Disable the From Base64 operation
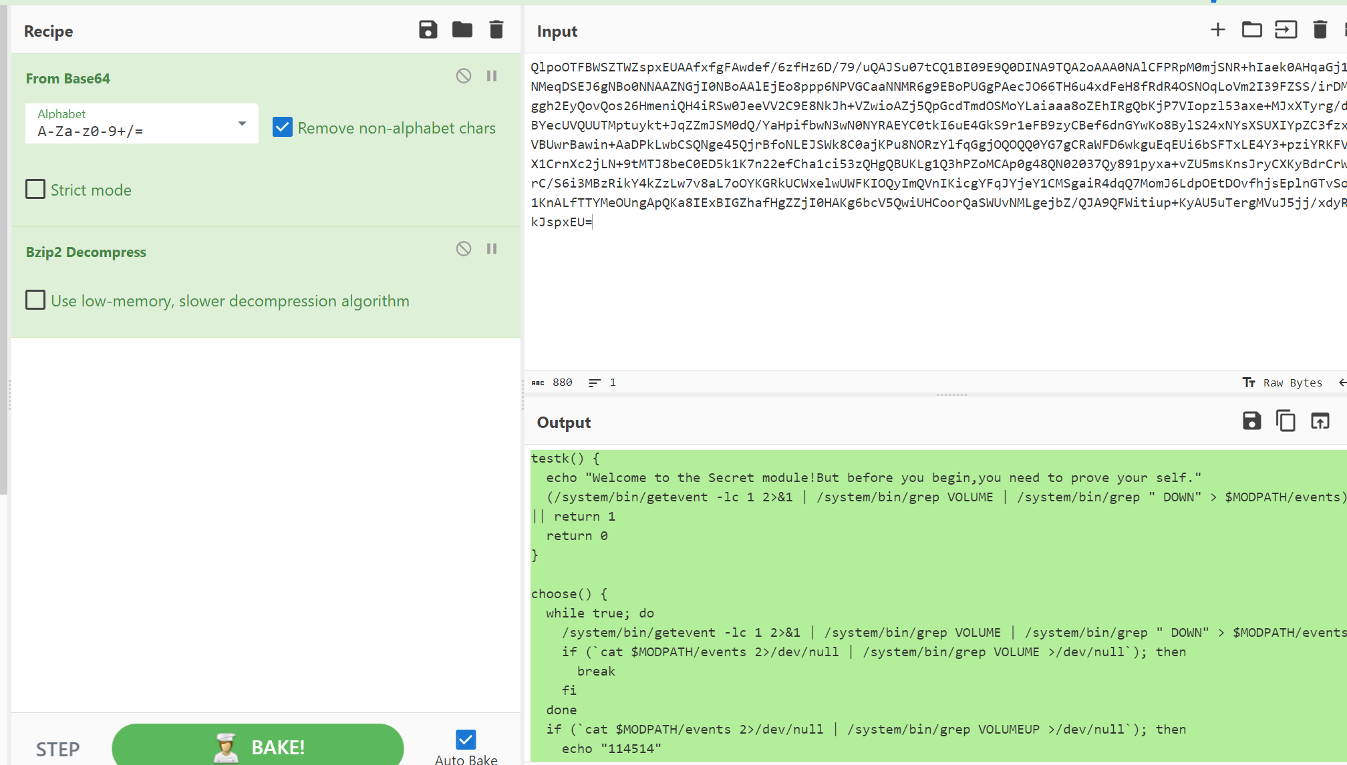This screenshot has height=765, width=1347. pyautogui.click(x=463, y=76)
